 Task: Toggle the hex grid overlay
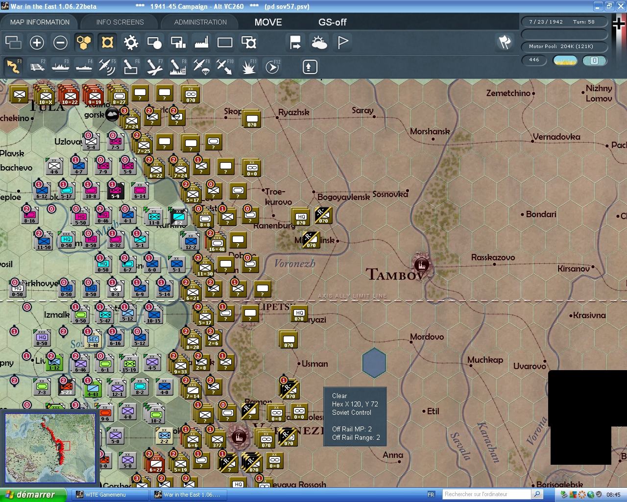[84, 43]
